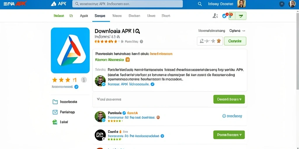Screen dimensions: 299x149
Task: Click the dark round badge icon in header
Action: [x=282, y=4]
